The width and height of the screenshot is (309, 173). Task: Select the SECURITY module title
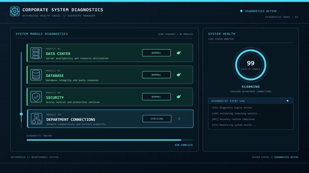click(x=55, y=98)
